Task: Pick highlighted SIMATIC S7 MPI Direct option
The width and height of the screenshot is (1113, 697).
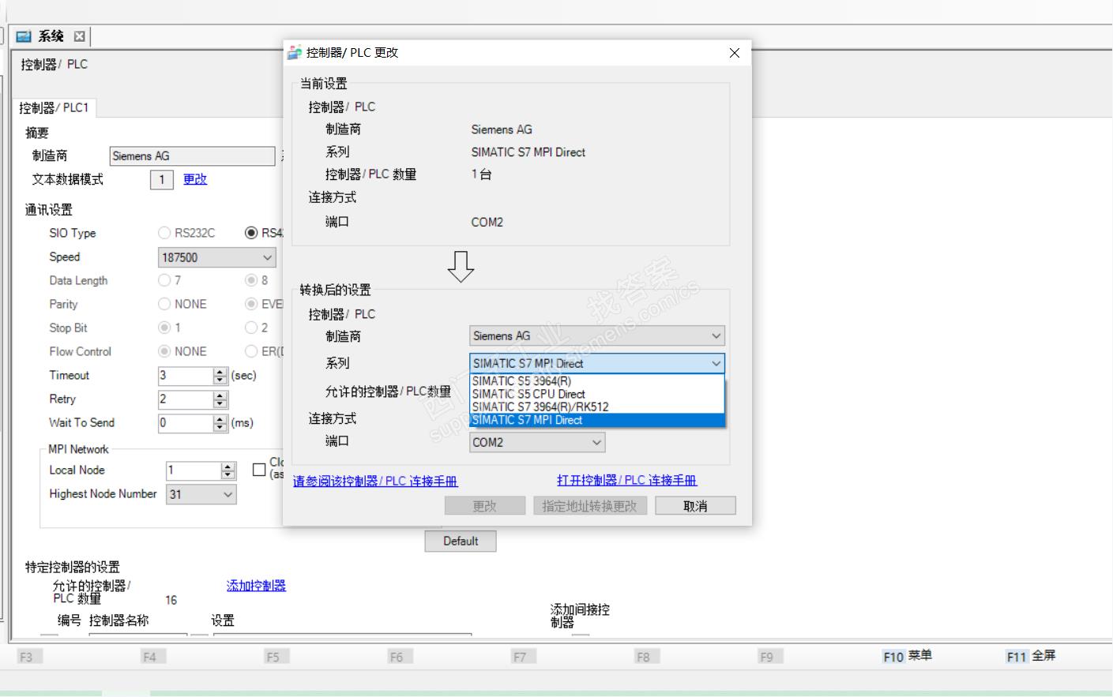Action: [597, 420]
